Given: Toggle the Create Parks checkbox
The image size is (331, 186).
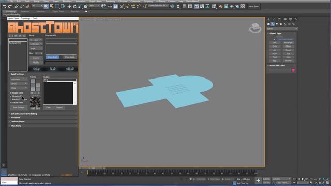Looking at the screenshot, I should click(11, 103).
